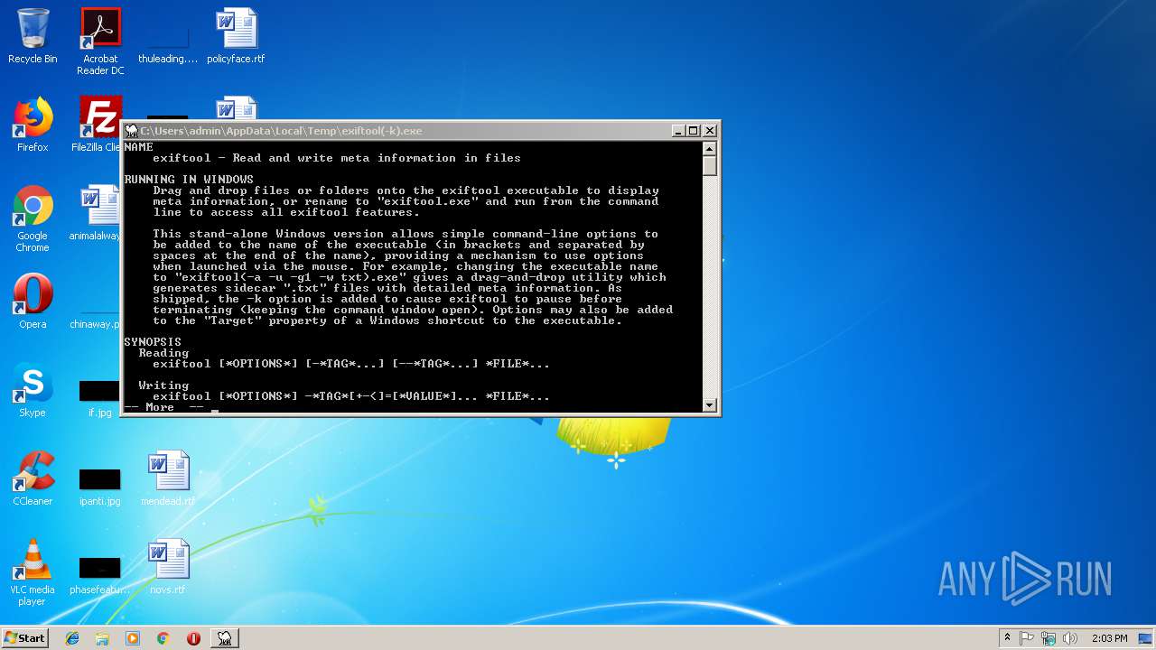Image resolution: width=1156 pixels, height=650 pixels.
Task: Click the RUNNING IN WINDOWS heading
Action: (x=189, y=180)
